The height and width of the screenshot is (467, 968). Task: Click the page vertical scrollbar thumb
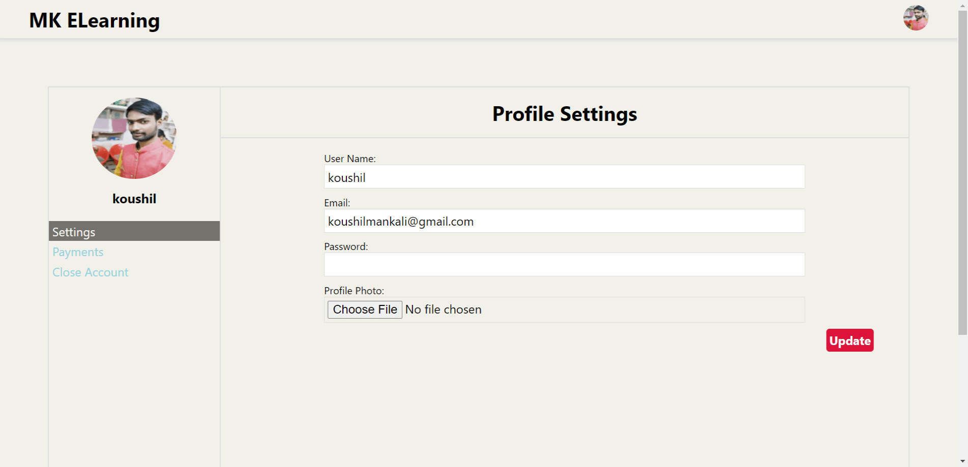pyautogui.click(x=962, y=173)
